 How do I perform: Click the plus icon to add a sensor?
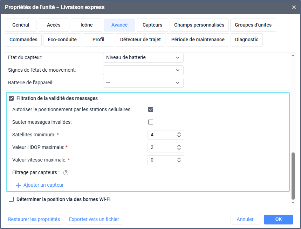point(18,185)
